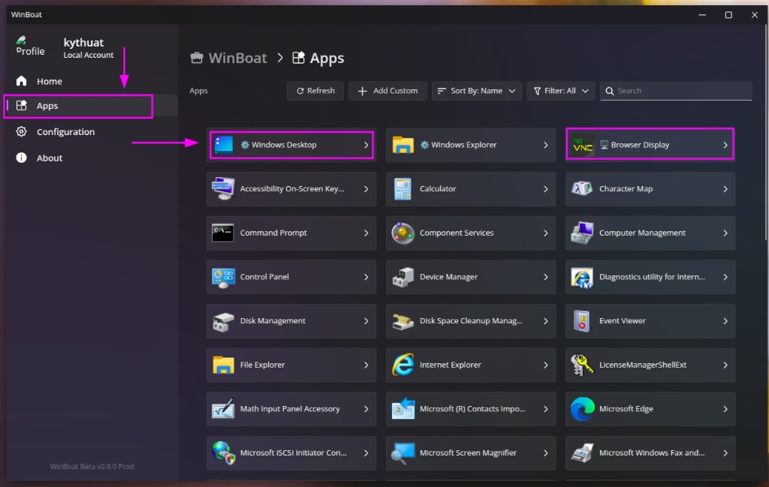Viewport: 769px width, 487px height.
Task: Click the Math Input Panel icon
Action: [222, 409]
